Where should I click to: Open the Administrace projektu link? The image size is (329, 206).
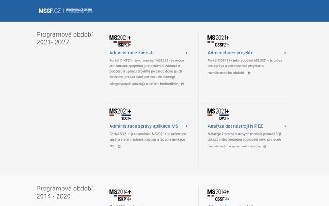(x=230, y=53)
